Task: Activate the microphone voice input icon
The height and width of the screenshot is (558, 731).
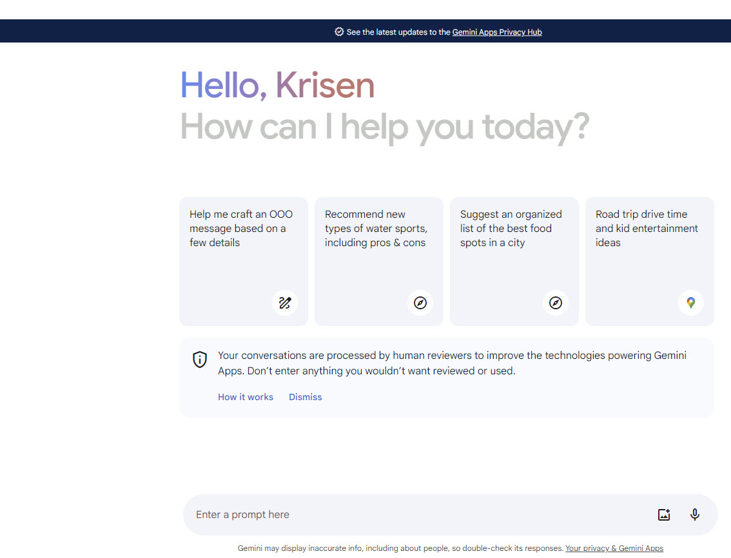Action: coord(694,514)
